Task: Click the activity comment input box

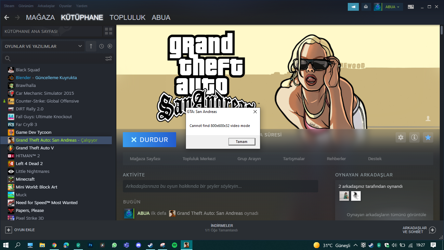Action: (220, 186)
